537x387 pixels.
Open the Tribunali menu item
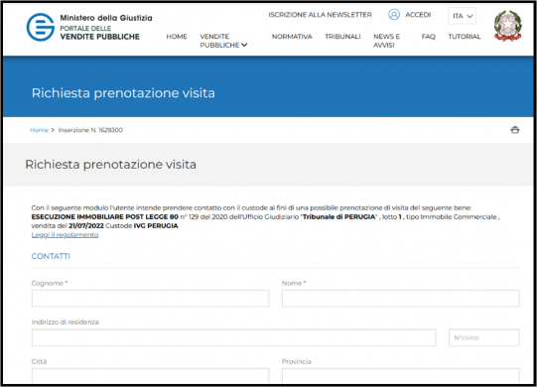(342, 37)
